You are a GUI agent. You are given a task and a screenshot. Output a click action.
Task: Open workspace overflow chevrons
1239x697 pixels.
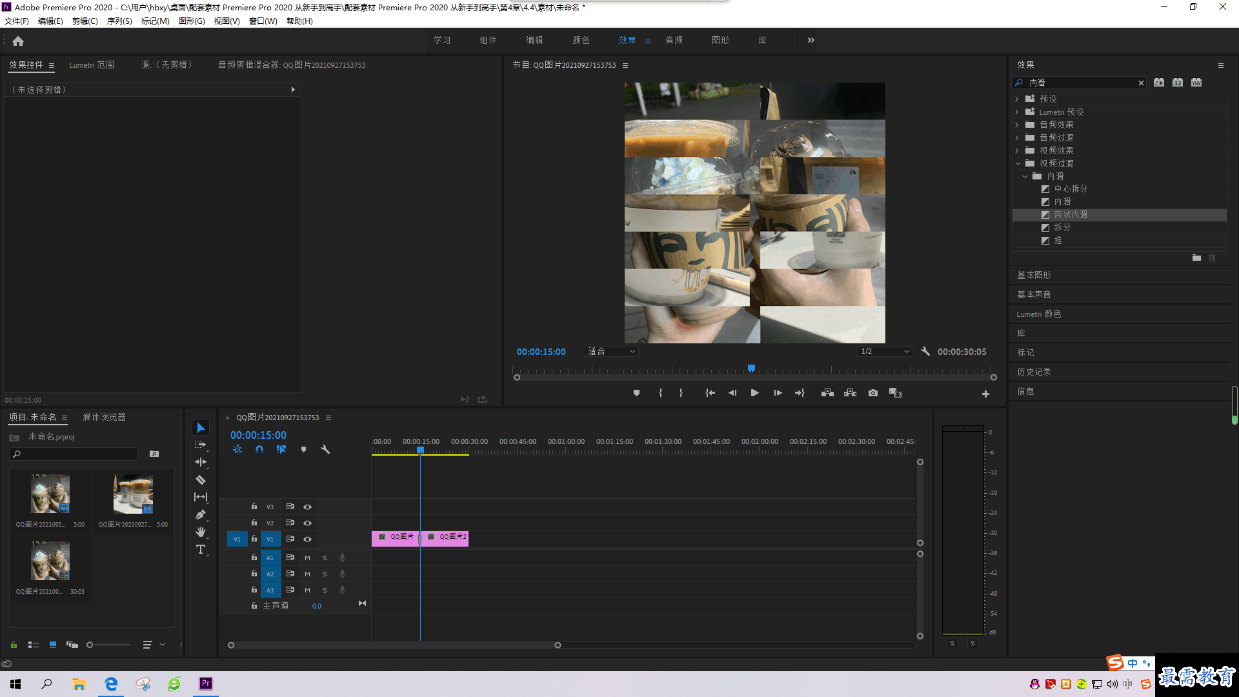click(x=811, y=40)
